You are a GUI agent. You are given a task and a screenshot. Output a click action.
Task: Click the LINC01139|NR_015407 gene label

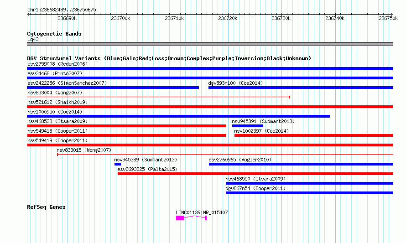202,212
